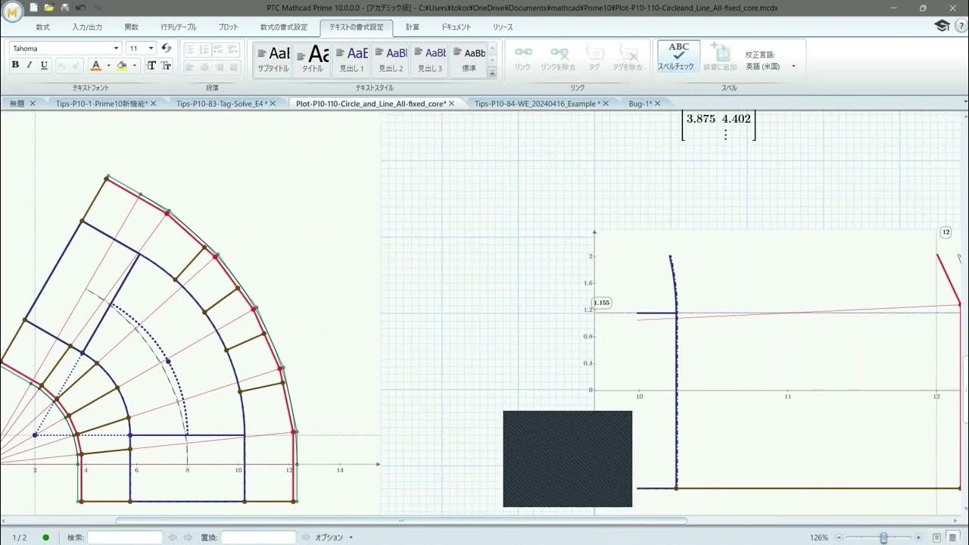The image size is (969, 545).
Task: Apply the 見出し 3 text style
Action: point(429,59)
